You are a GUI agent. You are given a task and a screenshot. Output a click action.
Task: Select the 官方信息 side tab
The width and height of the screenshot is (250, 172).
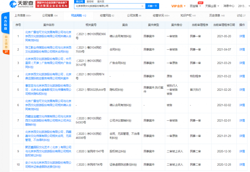click(6, 23)
